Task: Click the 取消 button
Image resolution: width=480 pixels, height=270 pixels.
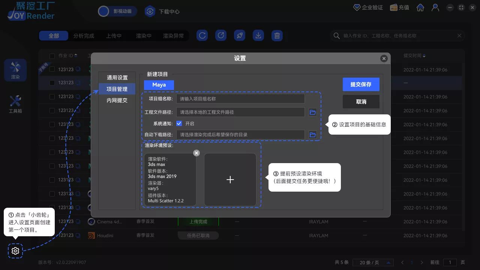Action: pyautogui.click(x=361, y=102)
